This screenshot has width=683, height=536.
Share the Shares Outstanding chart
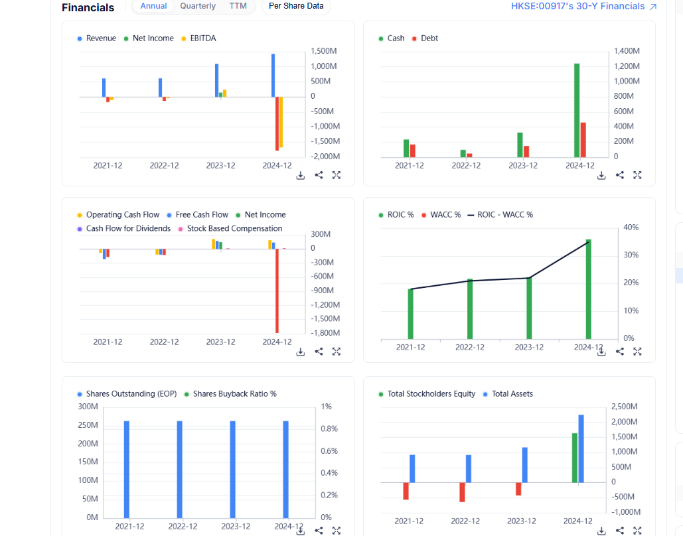point(319,530)
